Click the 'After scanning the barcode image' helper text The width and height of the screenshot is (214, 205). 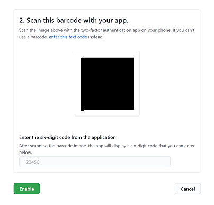click(x=107, y=149)
